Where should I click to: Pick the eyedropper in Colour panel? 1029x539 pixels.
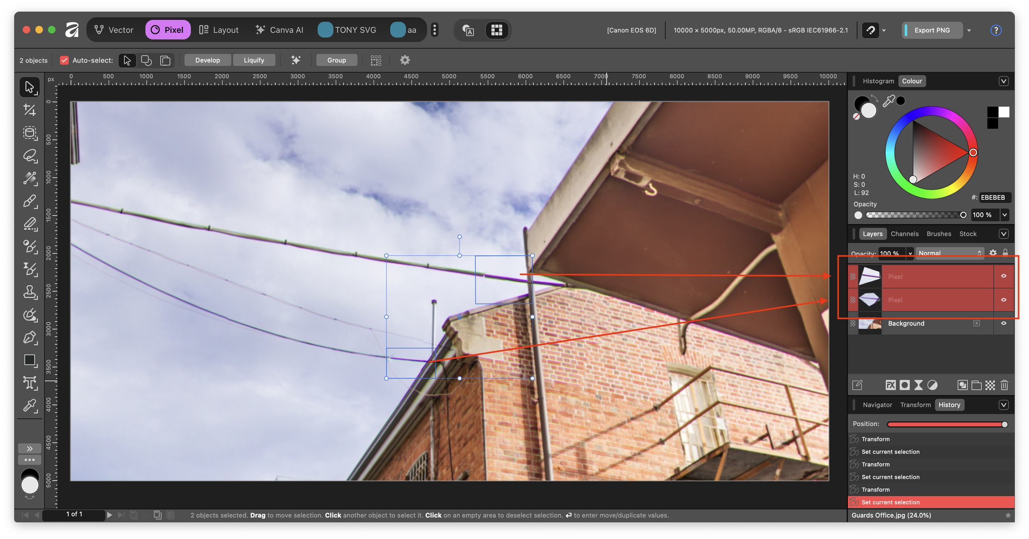[x=889, y=101]
